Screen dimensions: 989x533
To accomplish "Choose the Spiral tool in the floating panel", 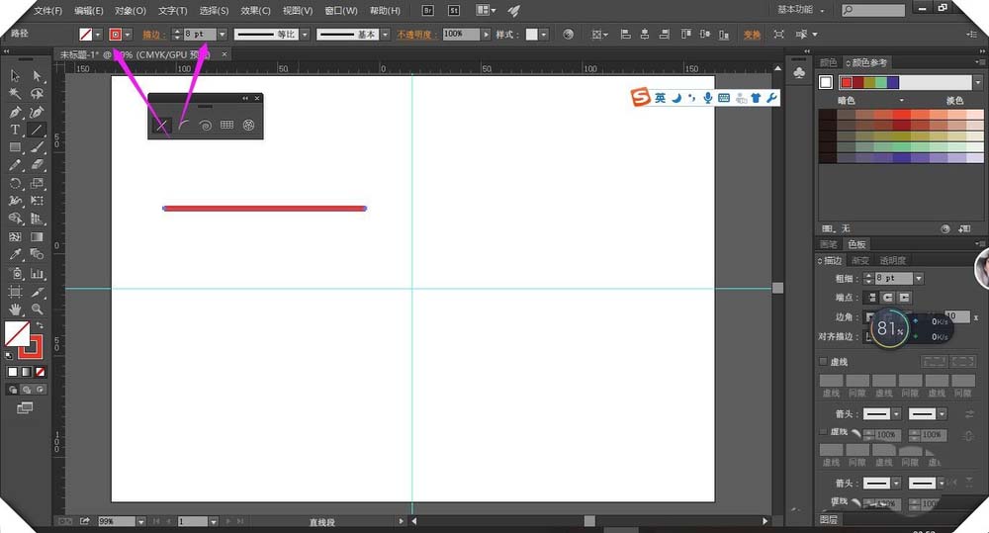I will (205, 126).
